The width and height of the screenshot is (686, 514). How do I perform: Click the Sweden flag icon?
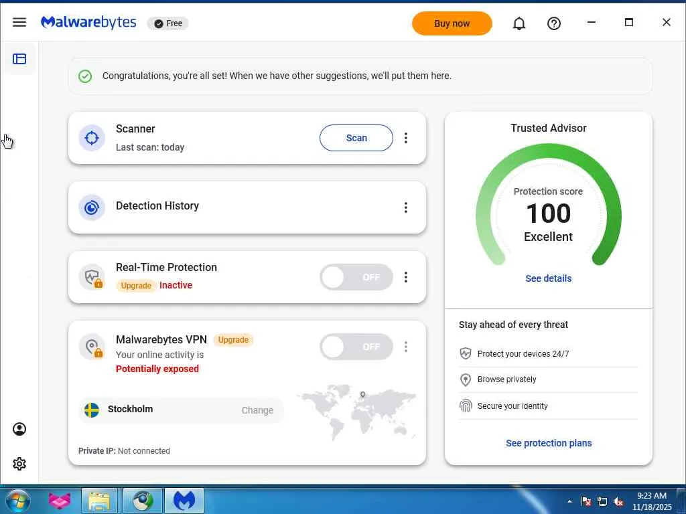tap(91, 410)
